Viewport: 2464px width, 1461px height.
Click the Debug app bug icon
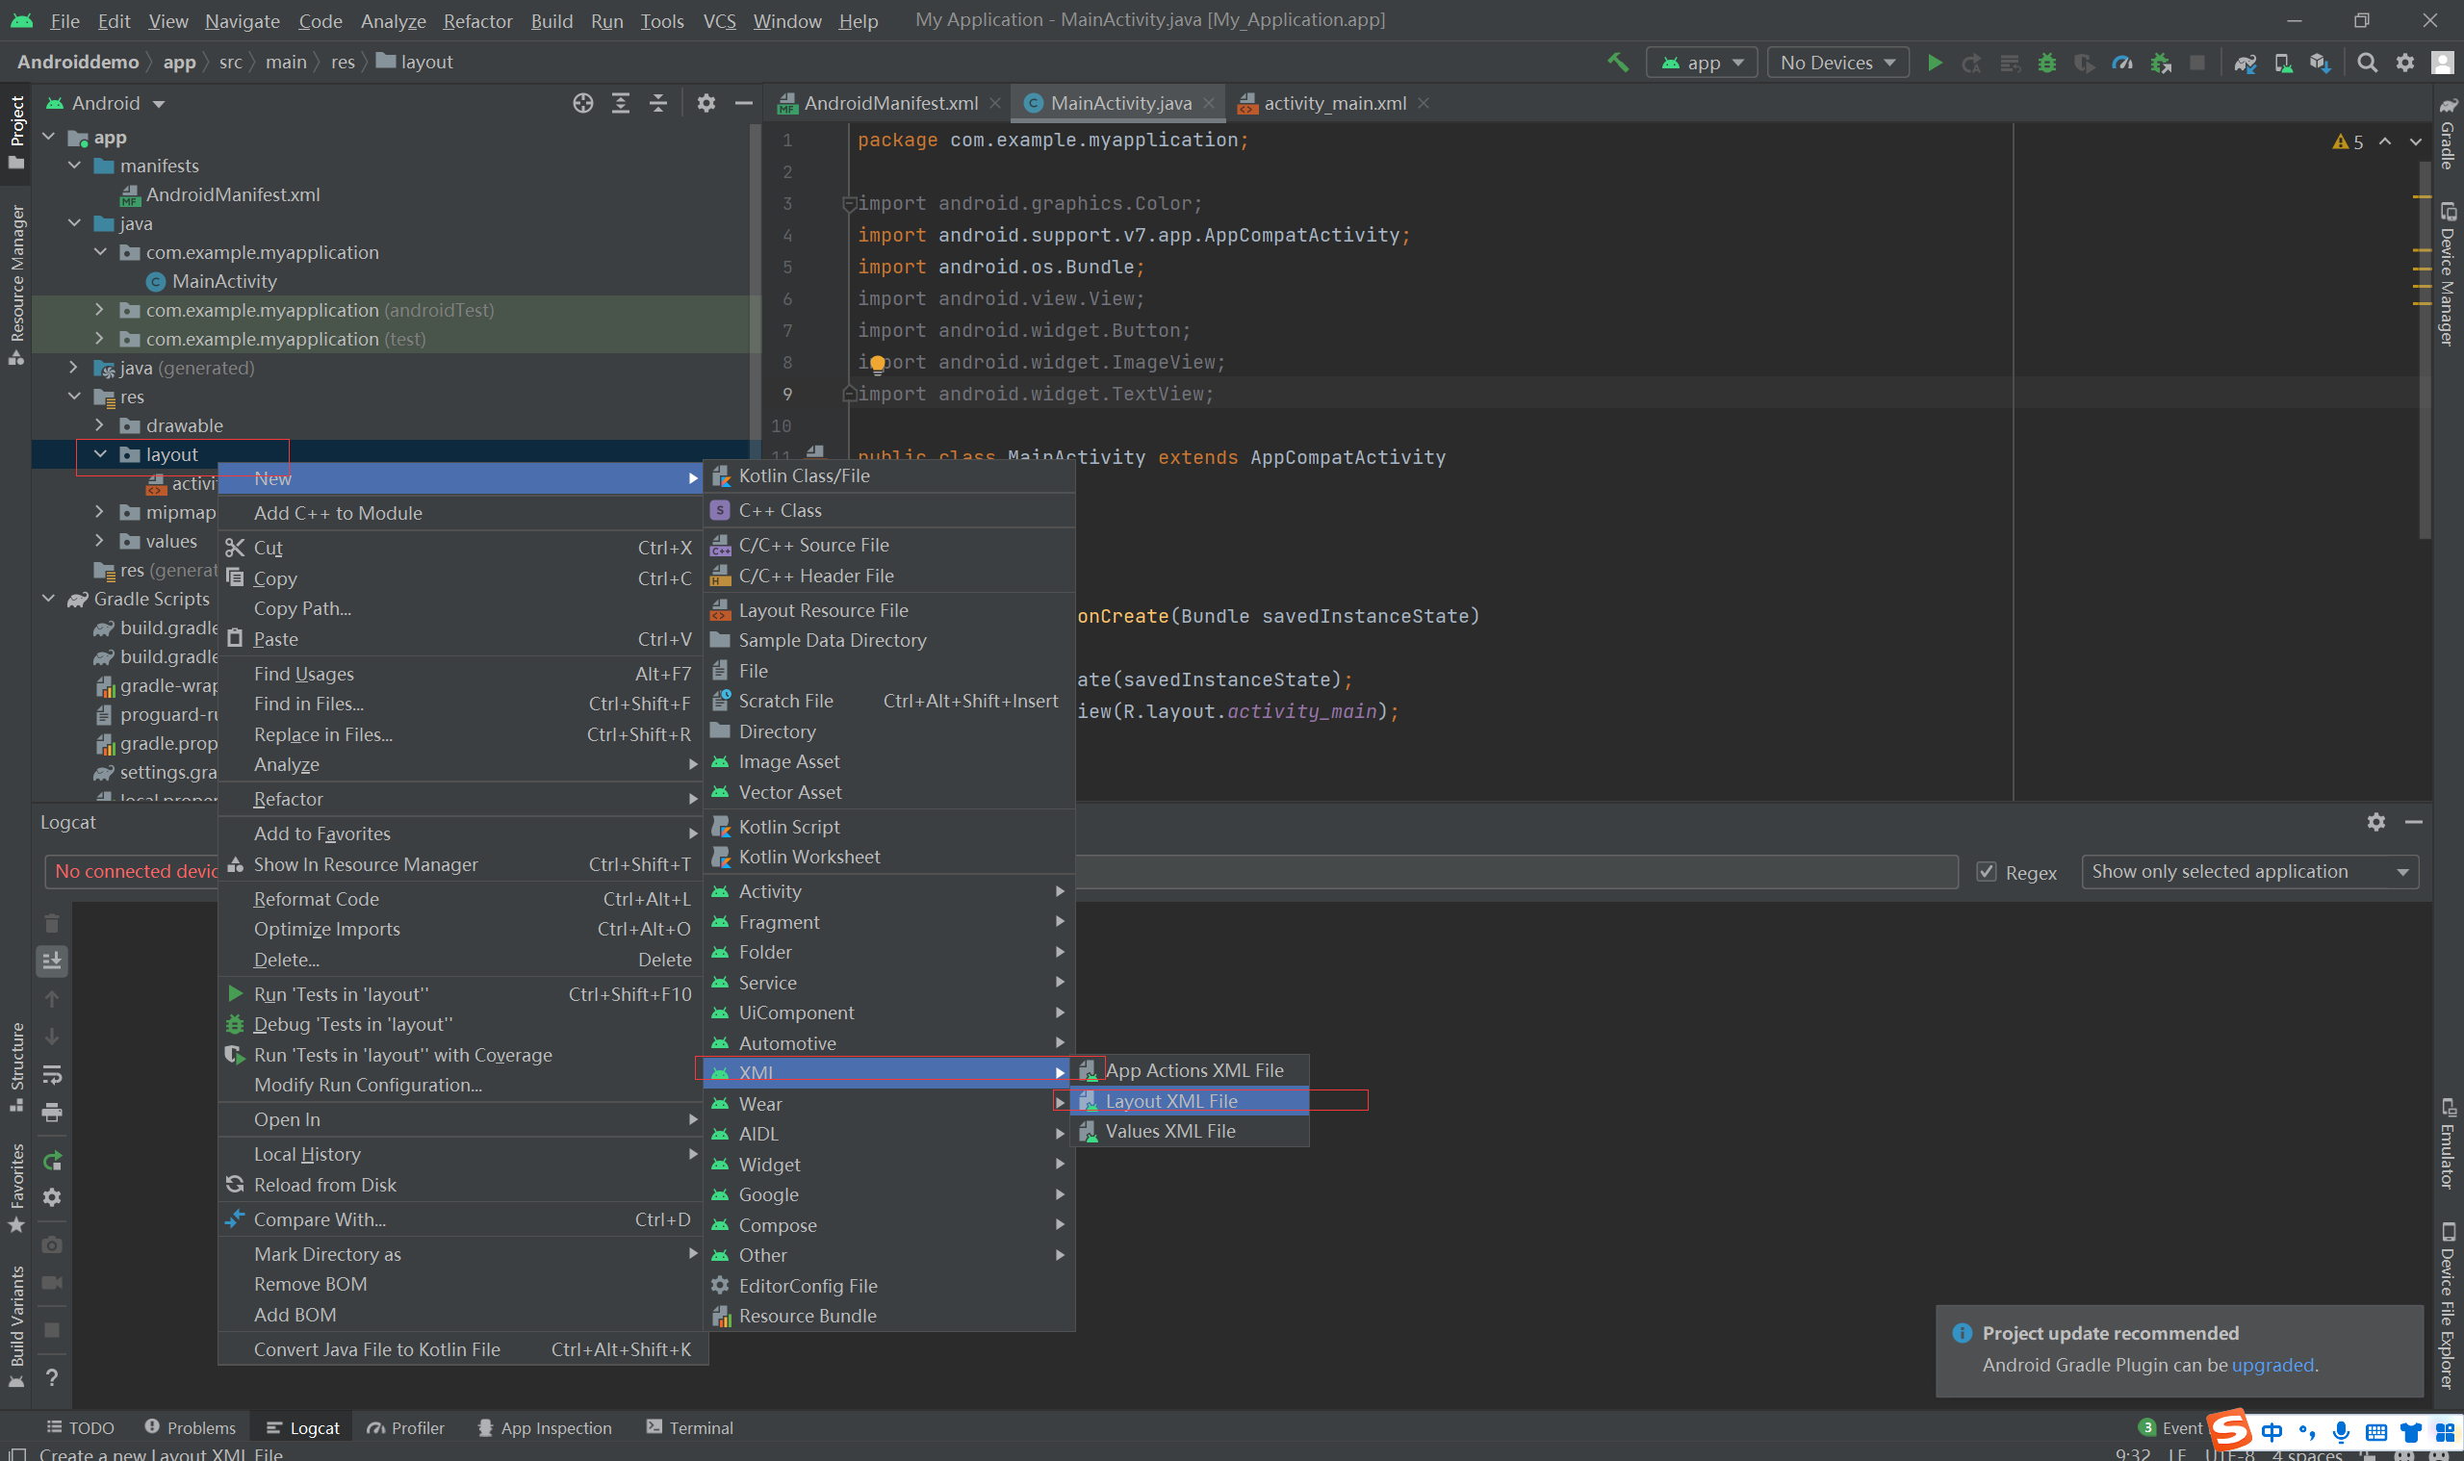coord(2046,63)
